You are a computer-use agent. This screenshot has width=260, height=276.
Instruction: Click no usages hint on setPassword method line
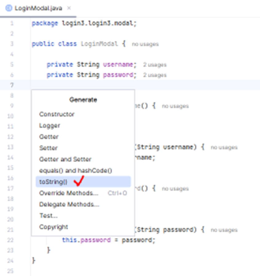(224, 230)
